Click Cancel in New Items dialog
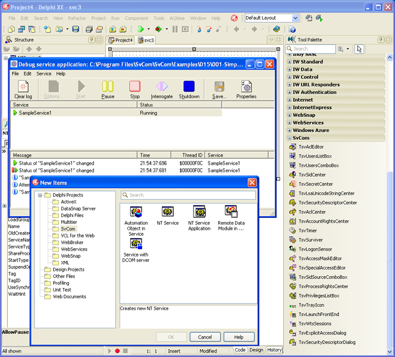This screenshot has width=395, height=357. [205, 337]
